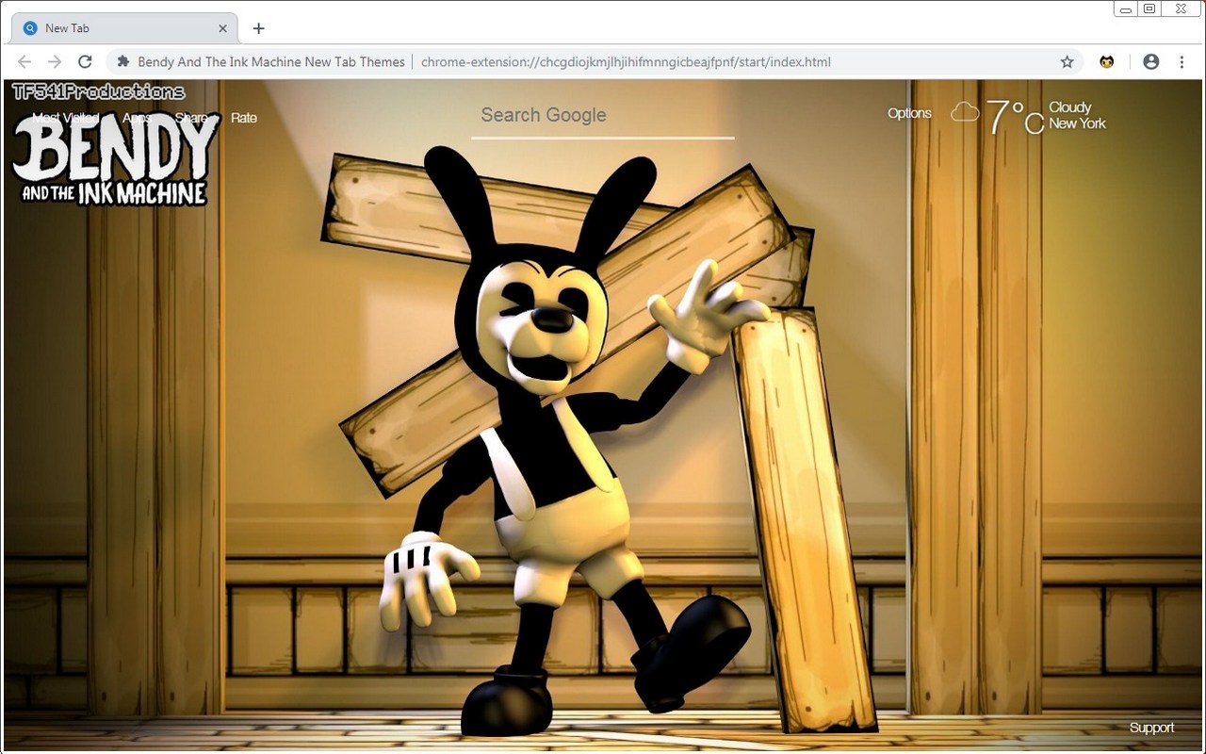Close the browser window
Image resolution: width=1206 pixels, height=754 pixels.
point(1181,8)
